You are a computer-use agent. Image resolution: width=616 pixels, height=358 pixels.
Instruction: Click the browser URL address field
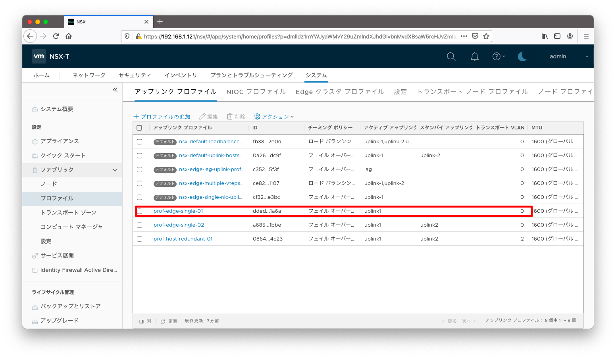300,36
